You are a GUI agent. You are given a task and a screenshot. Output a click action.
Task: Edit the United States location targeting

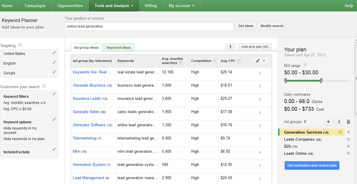(x=54, y=53)
